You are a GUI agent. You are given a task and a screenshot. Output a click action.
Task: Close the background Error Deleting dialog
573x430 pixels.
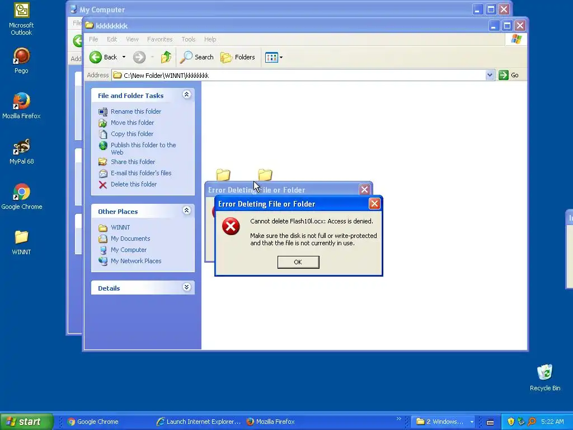pyautogui.click(x=364, y=189)
